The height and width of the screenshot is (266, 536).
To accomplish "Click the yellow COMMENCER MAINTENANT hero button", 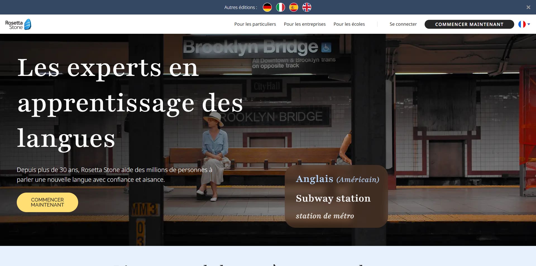I will (47, 202).
